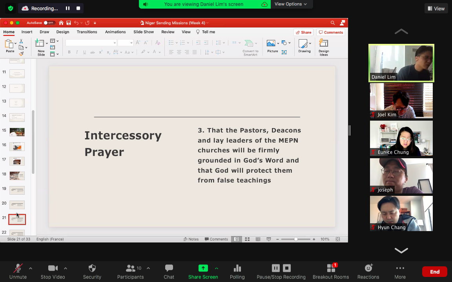Viewport: 452px width, 282px height.
Task: Click the zoom slider handle
Action: (x=296, y=239)
